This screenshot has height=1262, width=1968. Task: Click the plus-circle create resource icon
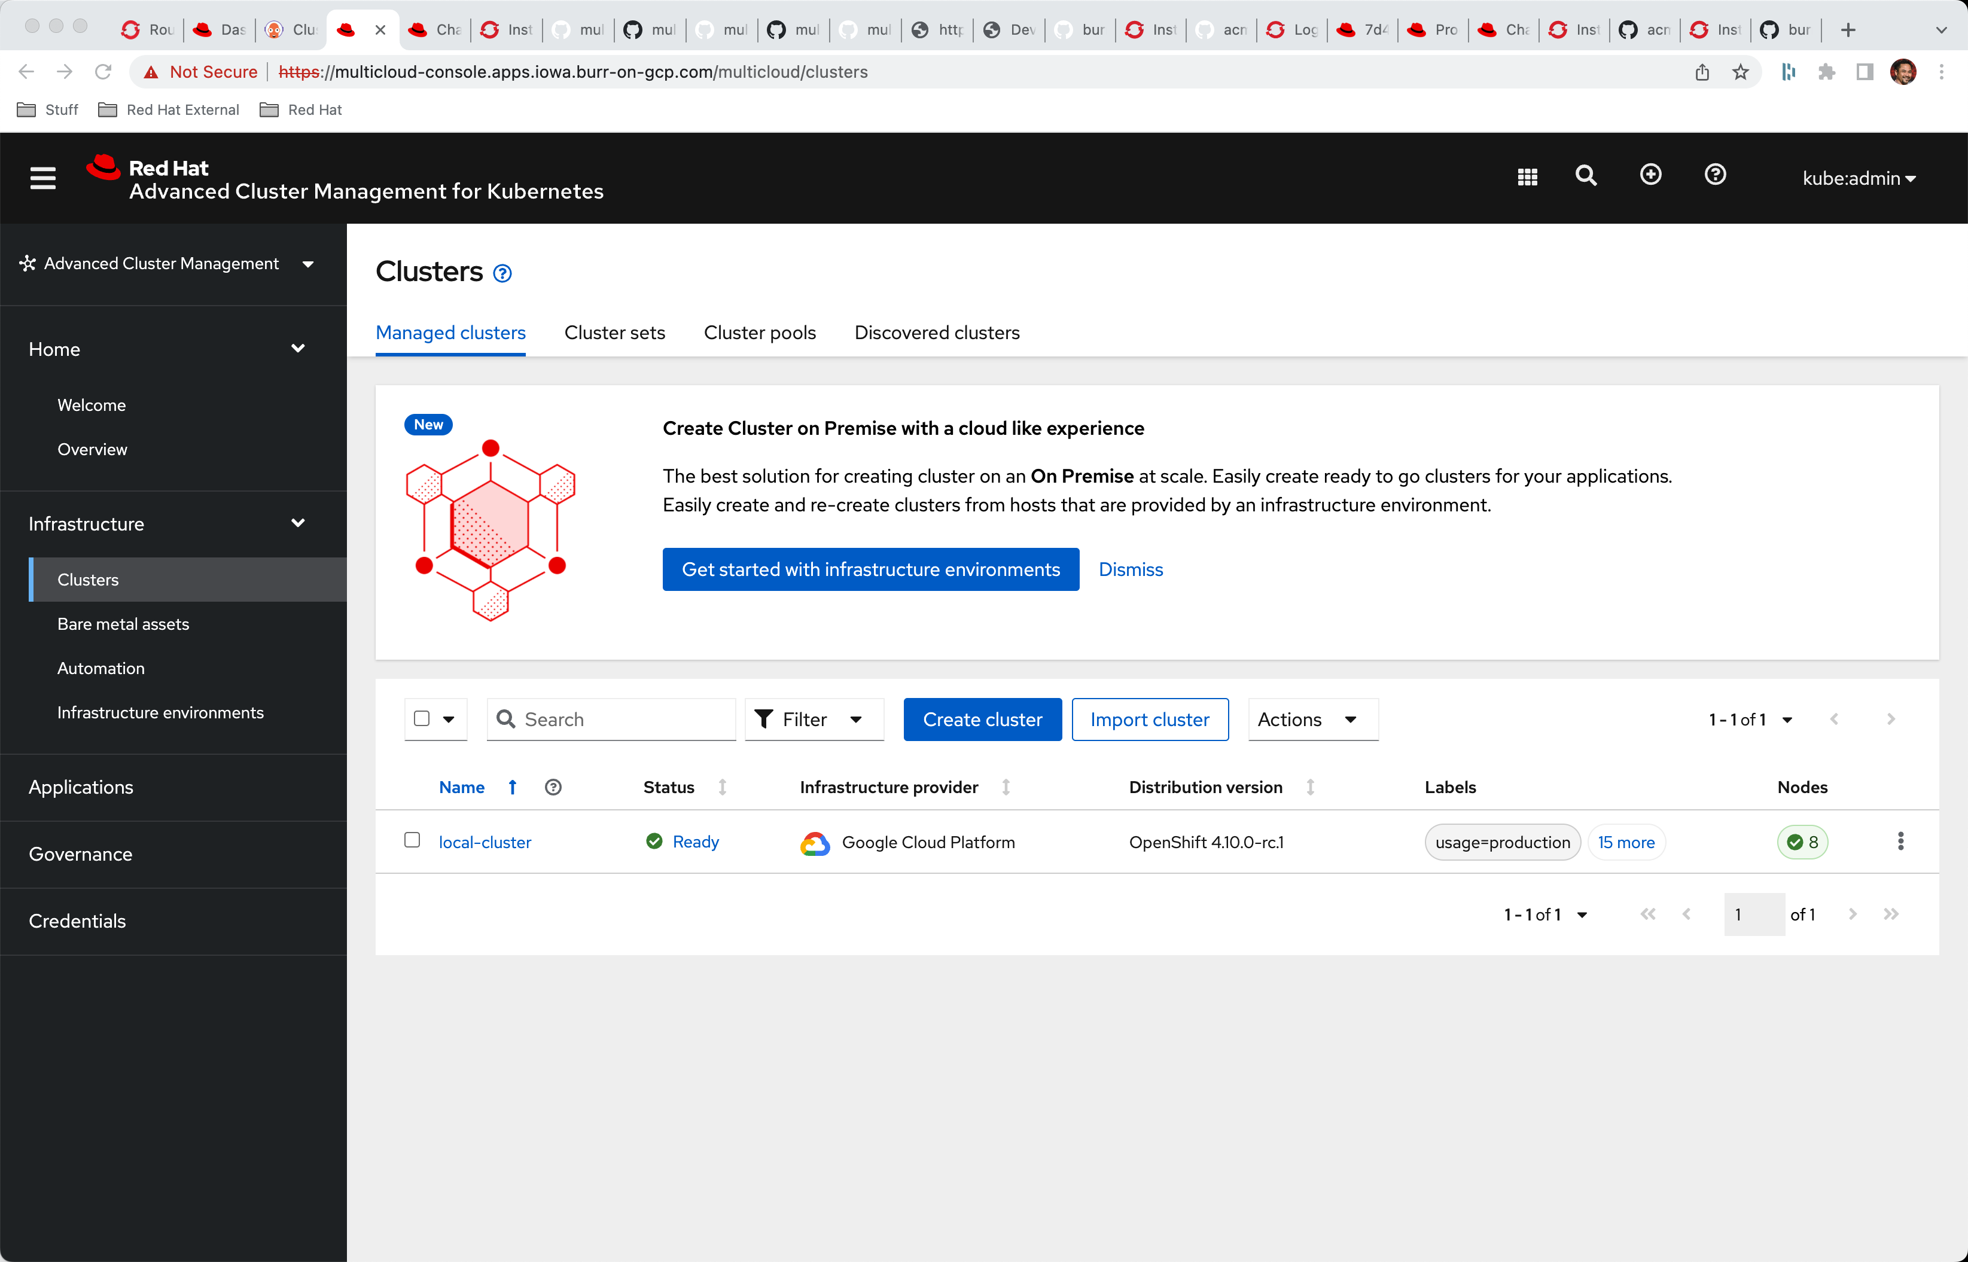click(1651, 175)
